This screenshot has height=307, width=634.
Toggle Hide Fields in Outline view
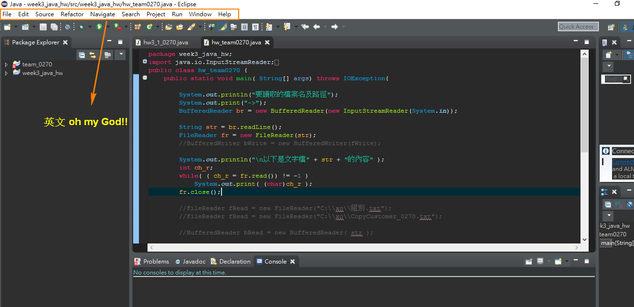630,204
